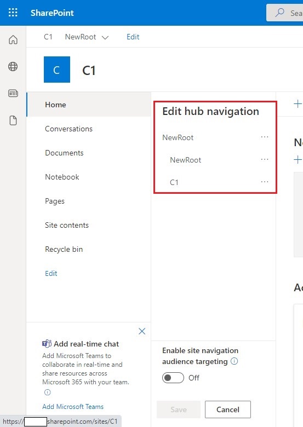This screenshot has width=303, height=427.
Task: Click Edit hub navigation heading text
Action: [x=210, y=111]
